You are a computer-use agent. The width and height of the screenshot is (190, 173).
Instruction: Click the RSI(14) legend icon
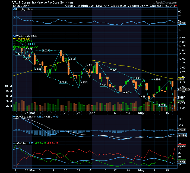[14, 9]
